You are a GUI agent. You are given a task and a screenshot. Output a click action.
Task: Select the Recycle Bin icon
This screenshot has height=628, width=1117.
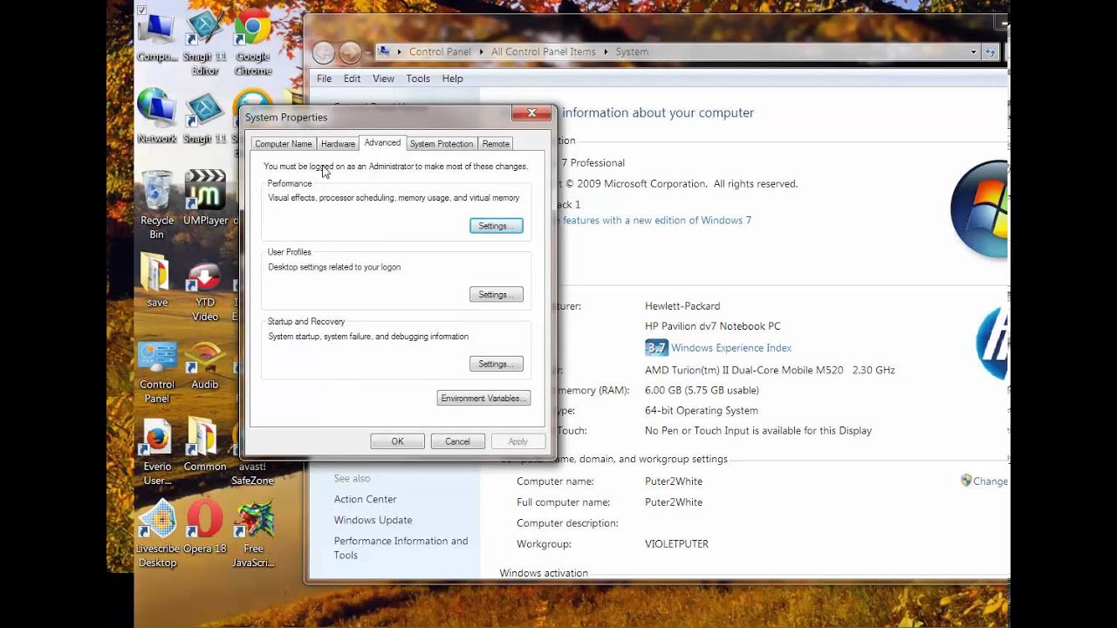157,205
